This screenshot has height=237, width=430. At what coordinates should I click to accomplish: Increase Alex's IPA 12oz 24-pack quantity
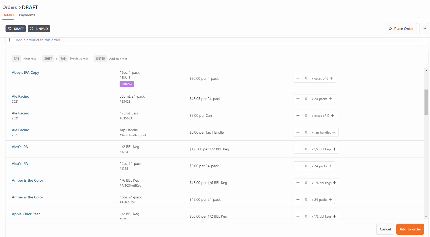click(x=330, y=166)
